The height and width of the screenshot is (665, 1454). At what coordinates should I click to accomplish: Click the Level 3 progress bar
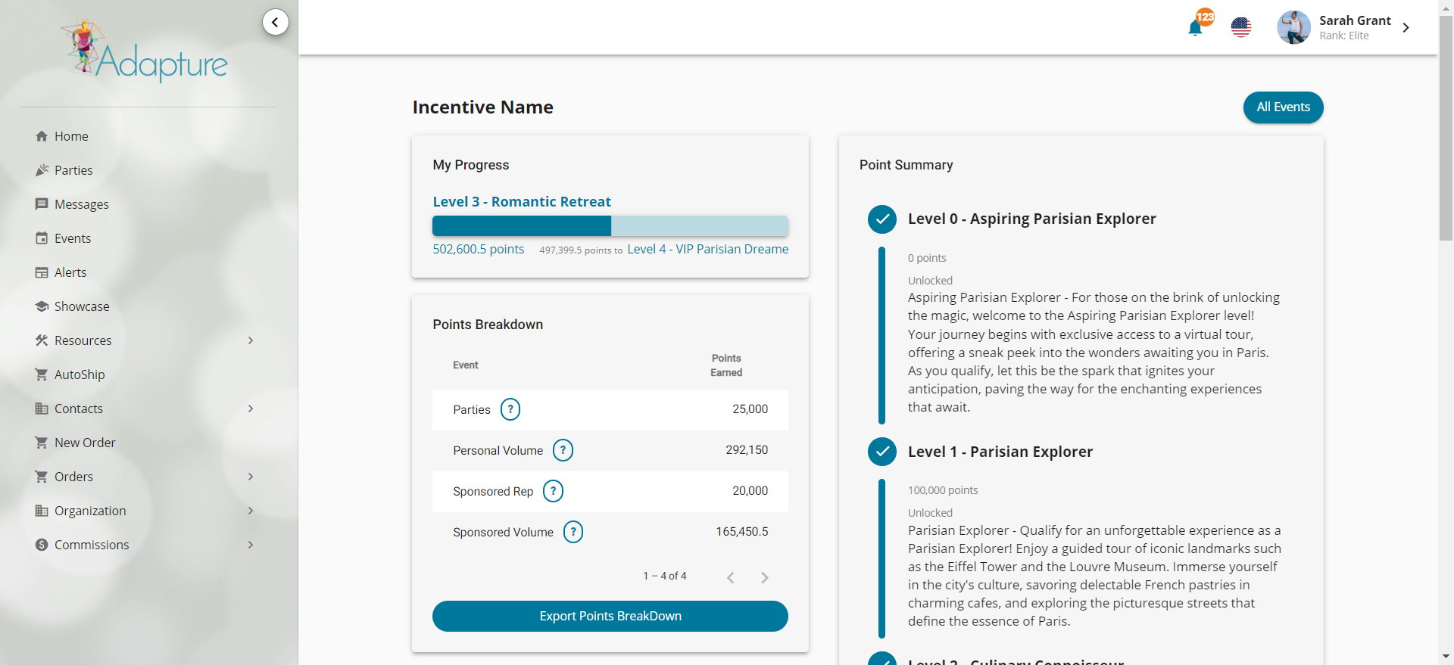point(610,225)
